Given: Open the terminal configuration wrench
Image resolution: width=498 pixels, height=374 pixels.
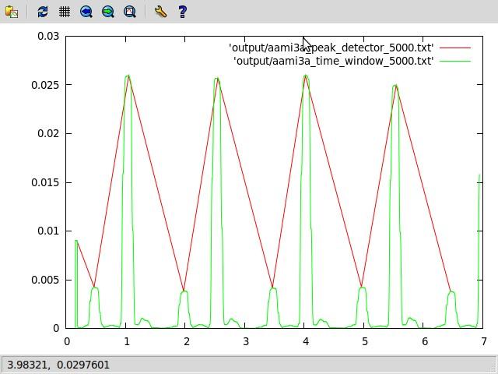Looking at the screenshot, I should pos(160,12).
